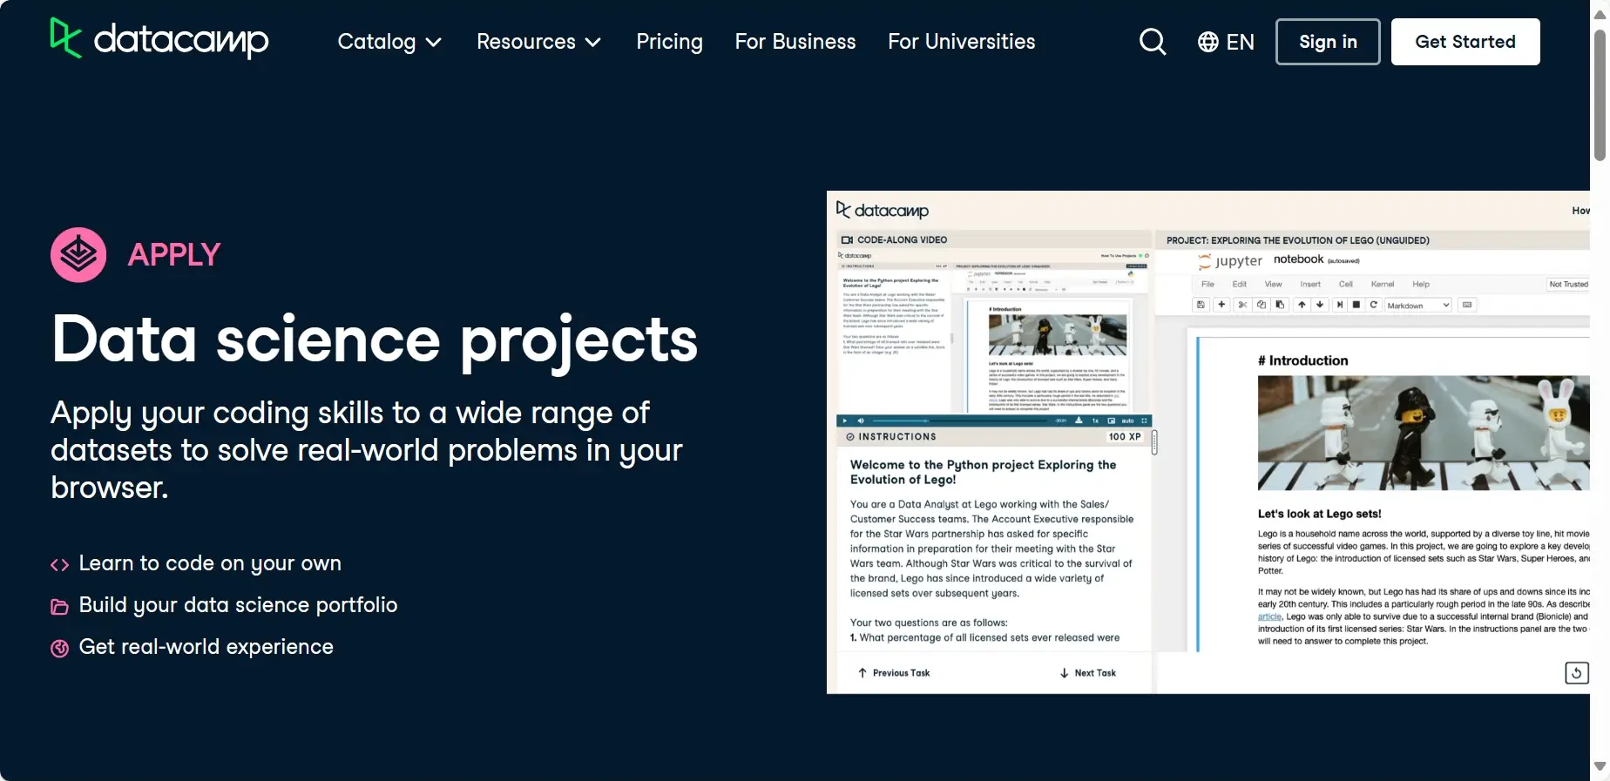Image resolution: width=1610 pixels, height=781 pixels.
Task: Mute the code-along video volume icon
Action: click(861, 421)
